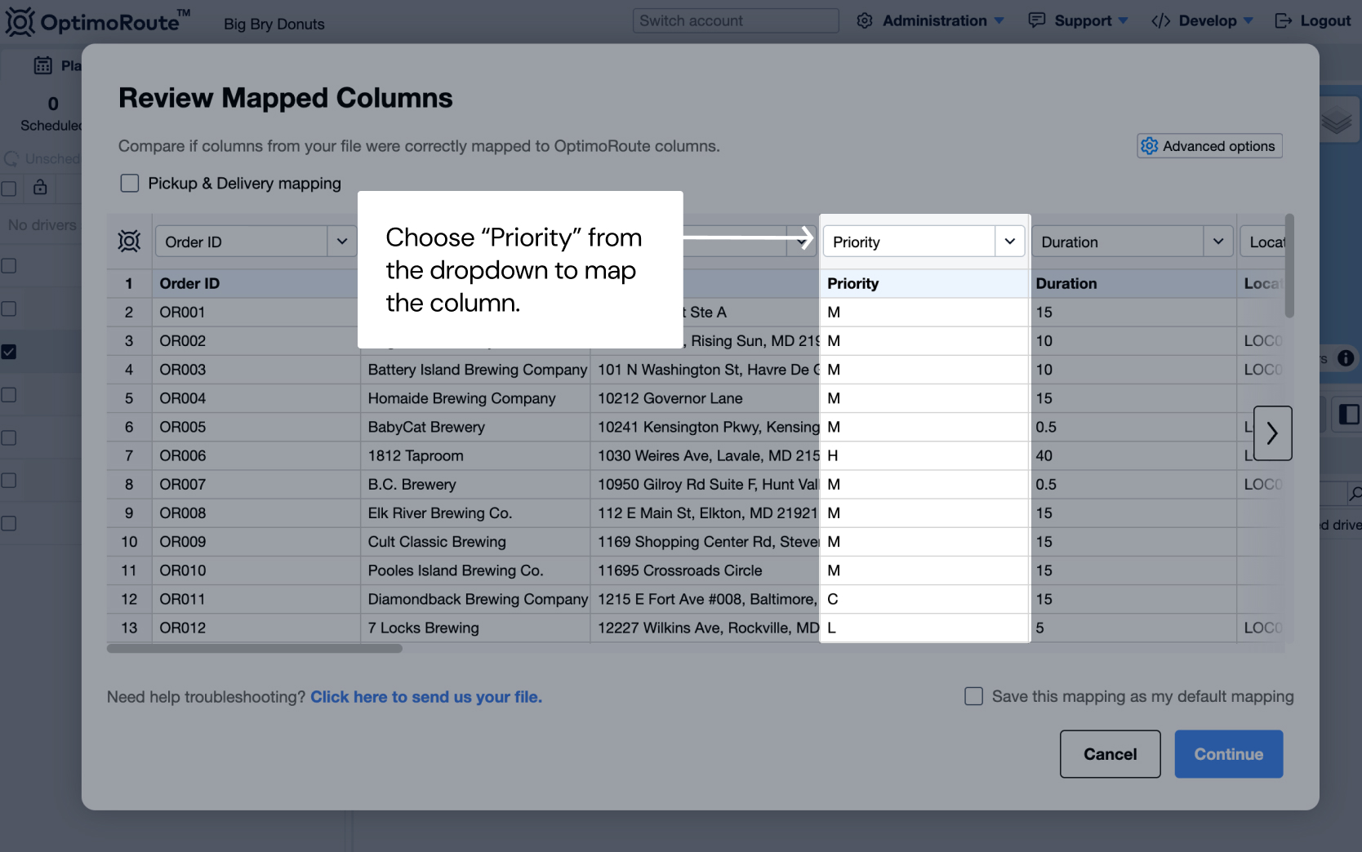This screenshot has height=852, width=1362.
Task: Click the Logout arrow icon
Action: (1283, 20)
